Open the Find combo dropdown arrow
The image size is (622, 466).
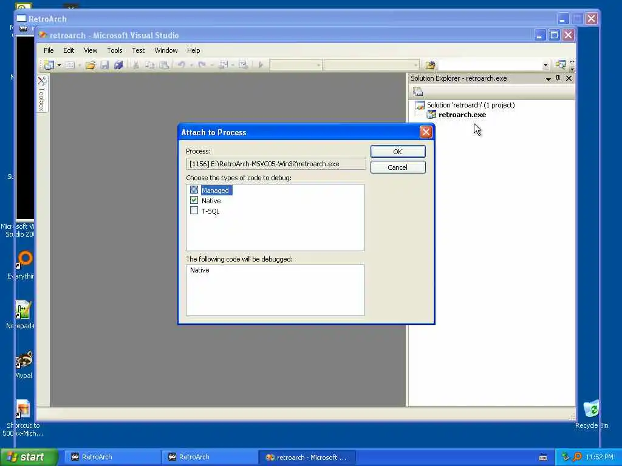pyautogui.click(x=545, y=66)
